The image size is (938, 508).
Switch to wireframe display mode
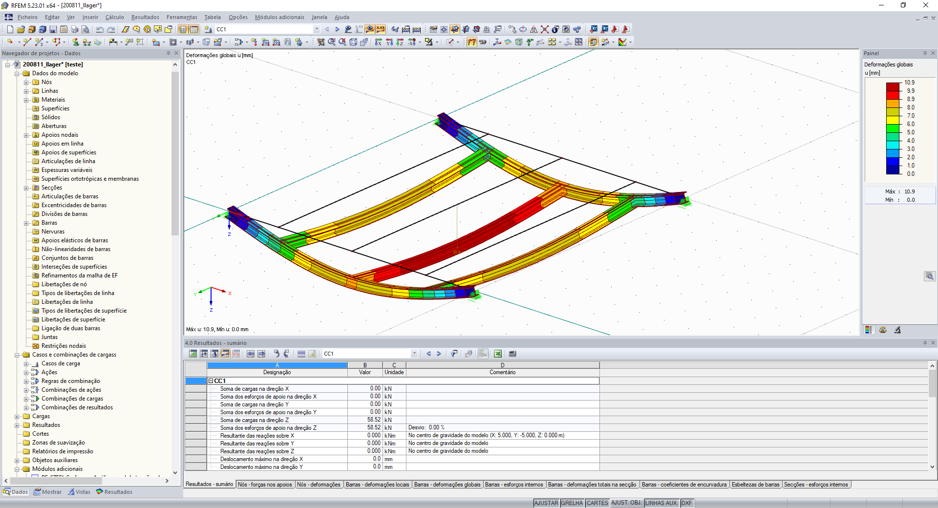coord(353,42)
